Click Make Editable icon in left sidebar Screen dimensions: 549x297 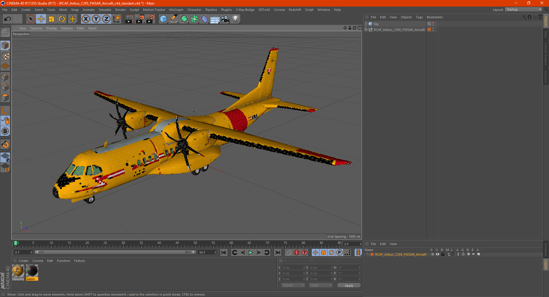5,33
